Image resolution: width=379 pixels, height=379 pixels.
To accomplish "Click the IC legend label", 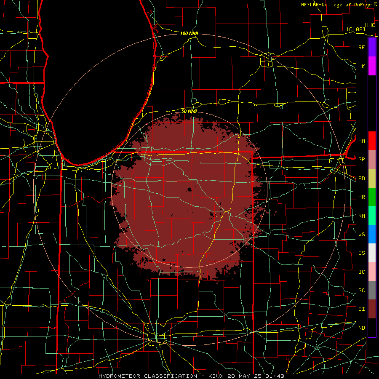I will coord(361,272).
